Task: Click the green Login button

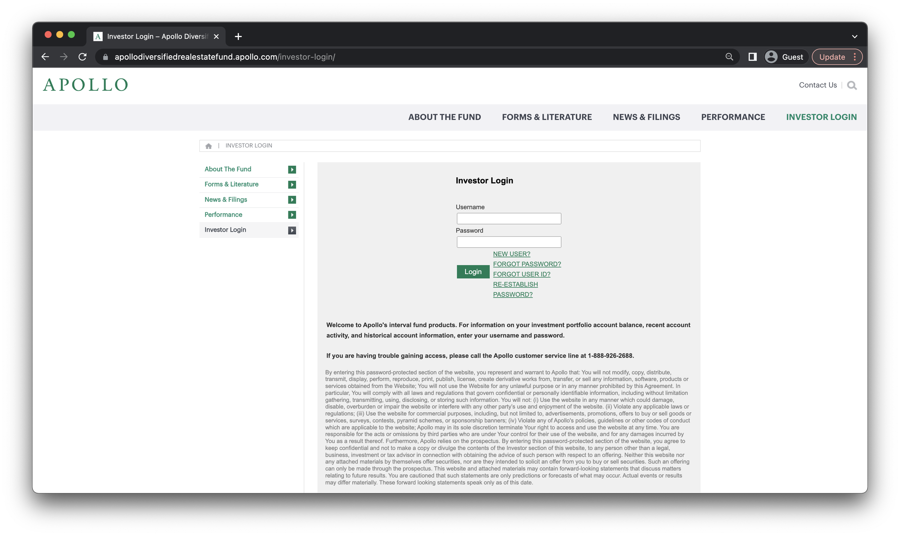Action: pos(473,272)
